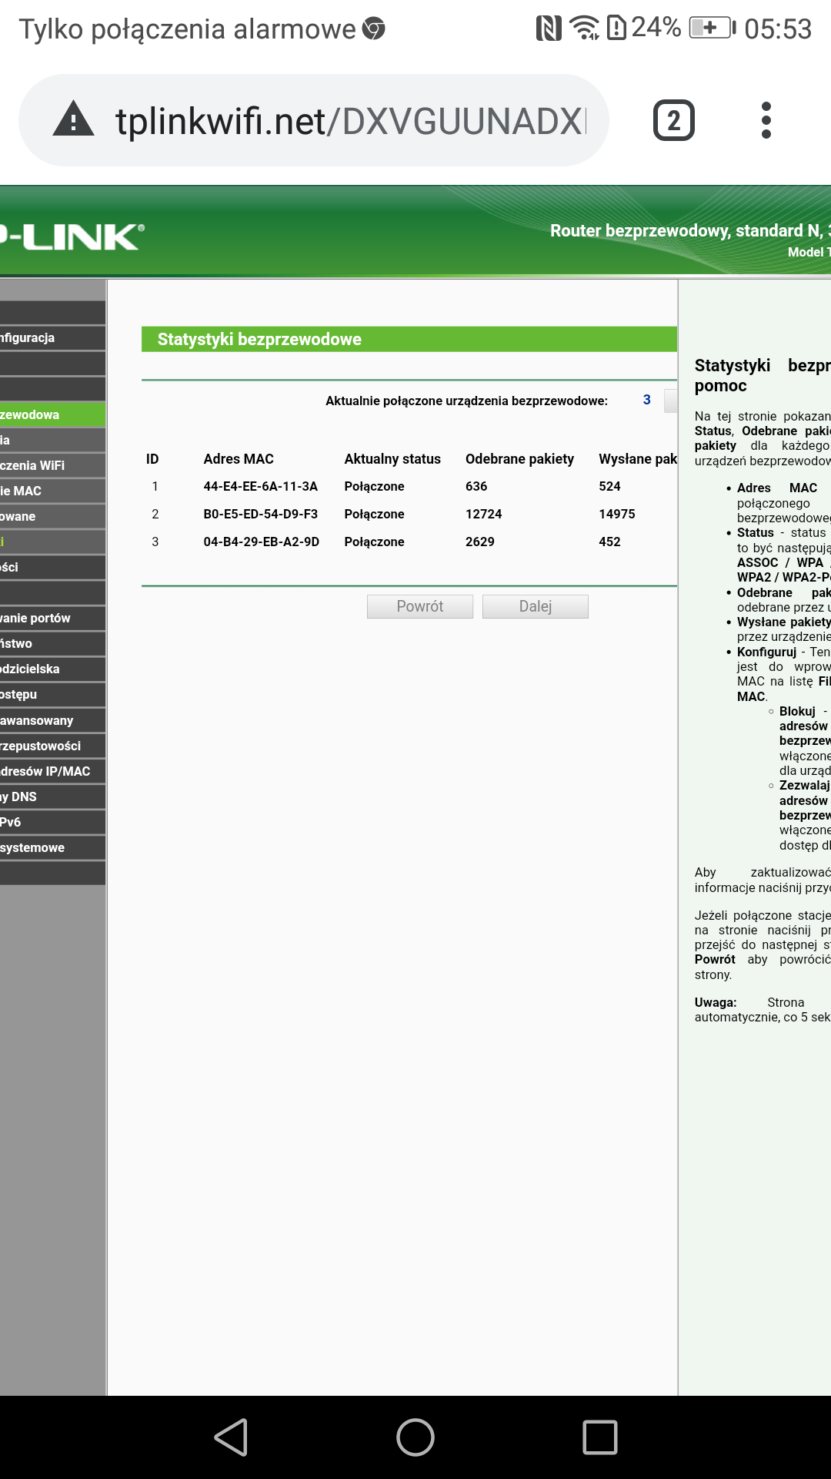Tap the WiFi status icon
This screenshot has width=831, height=1479.
pyautogui.click(x=585, y=29)
